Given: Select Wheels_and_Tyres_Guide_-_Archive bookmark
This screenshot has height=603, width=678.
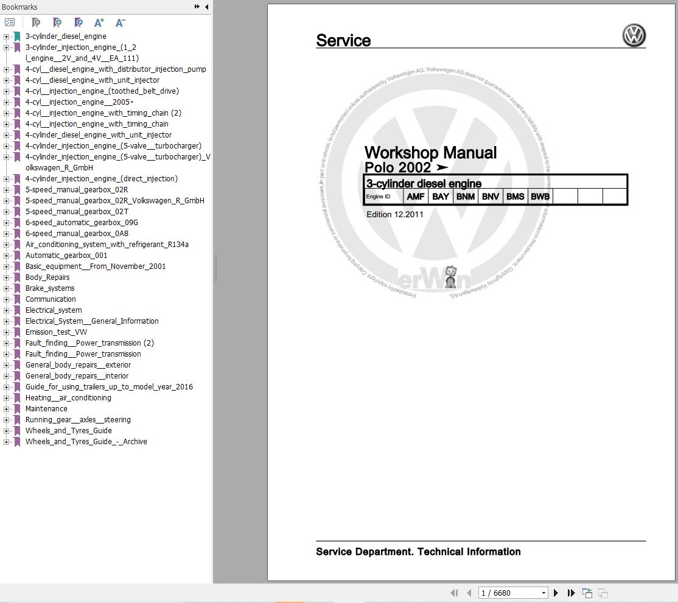Looking at the screenshot, I should click(86, 441).
